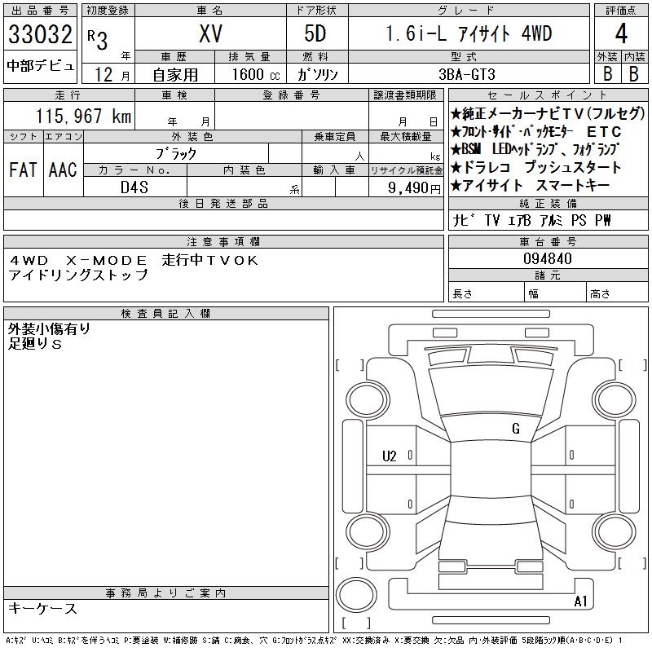This screenshot has height=652, width=652.
Task: Click color number D4S
Action: point(134,187)
